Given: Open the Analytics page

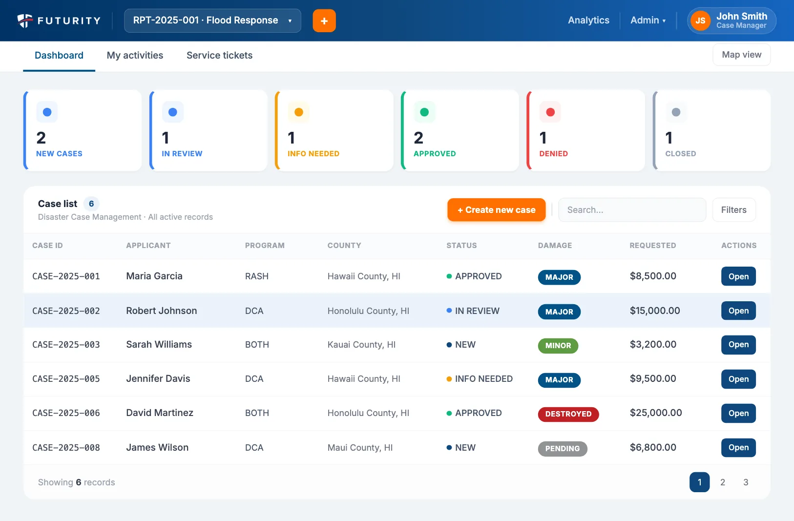Looking at the screenshot, I should 588,21.
